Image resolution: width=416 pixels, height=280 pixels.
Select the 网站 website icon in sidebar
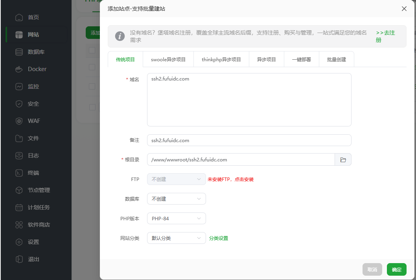tap(19, 35)
